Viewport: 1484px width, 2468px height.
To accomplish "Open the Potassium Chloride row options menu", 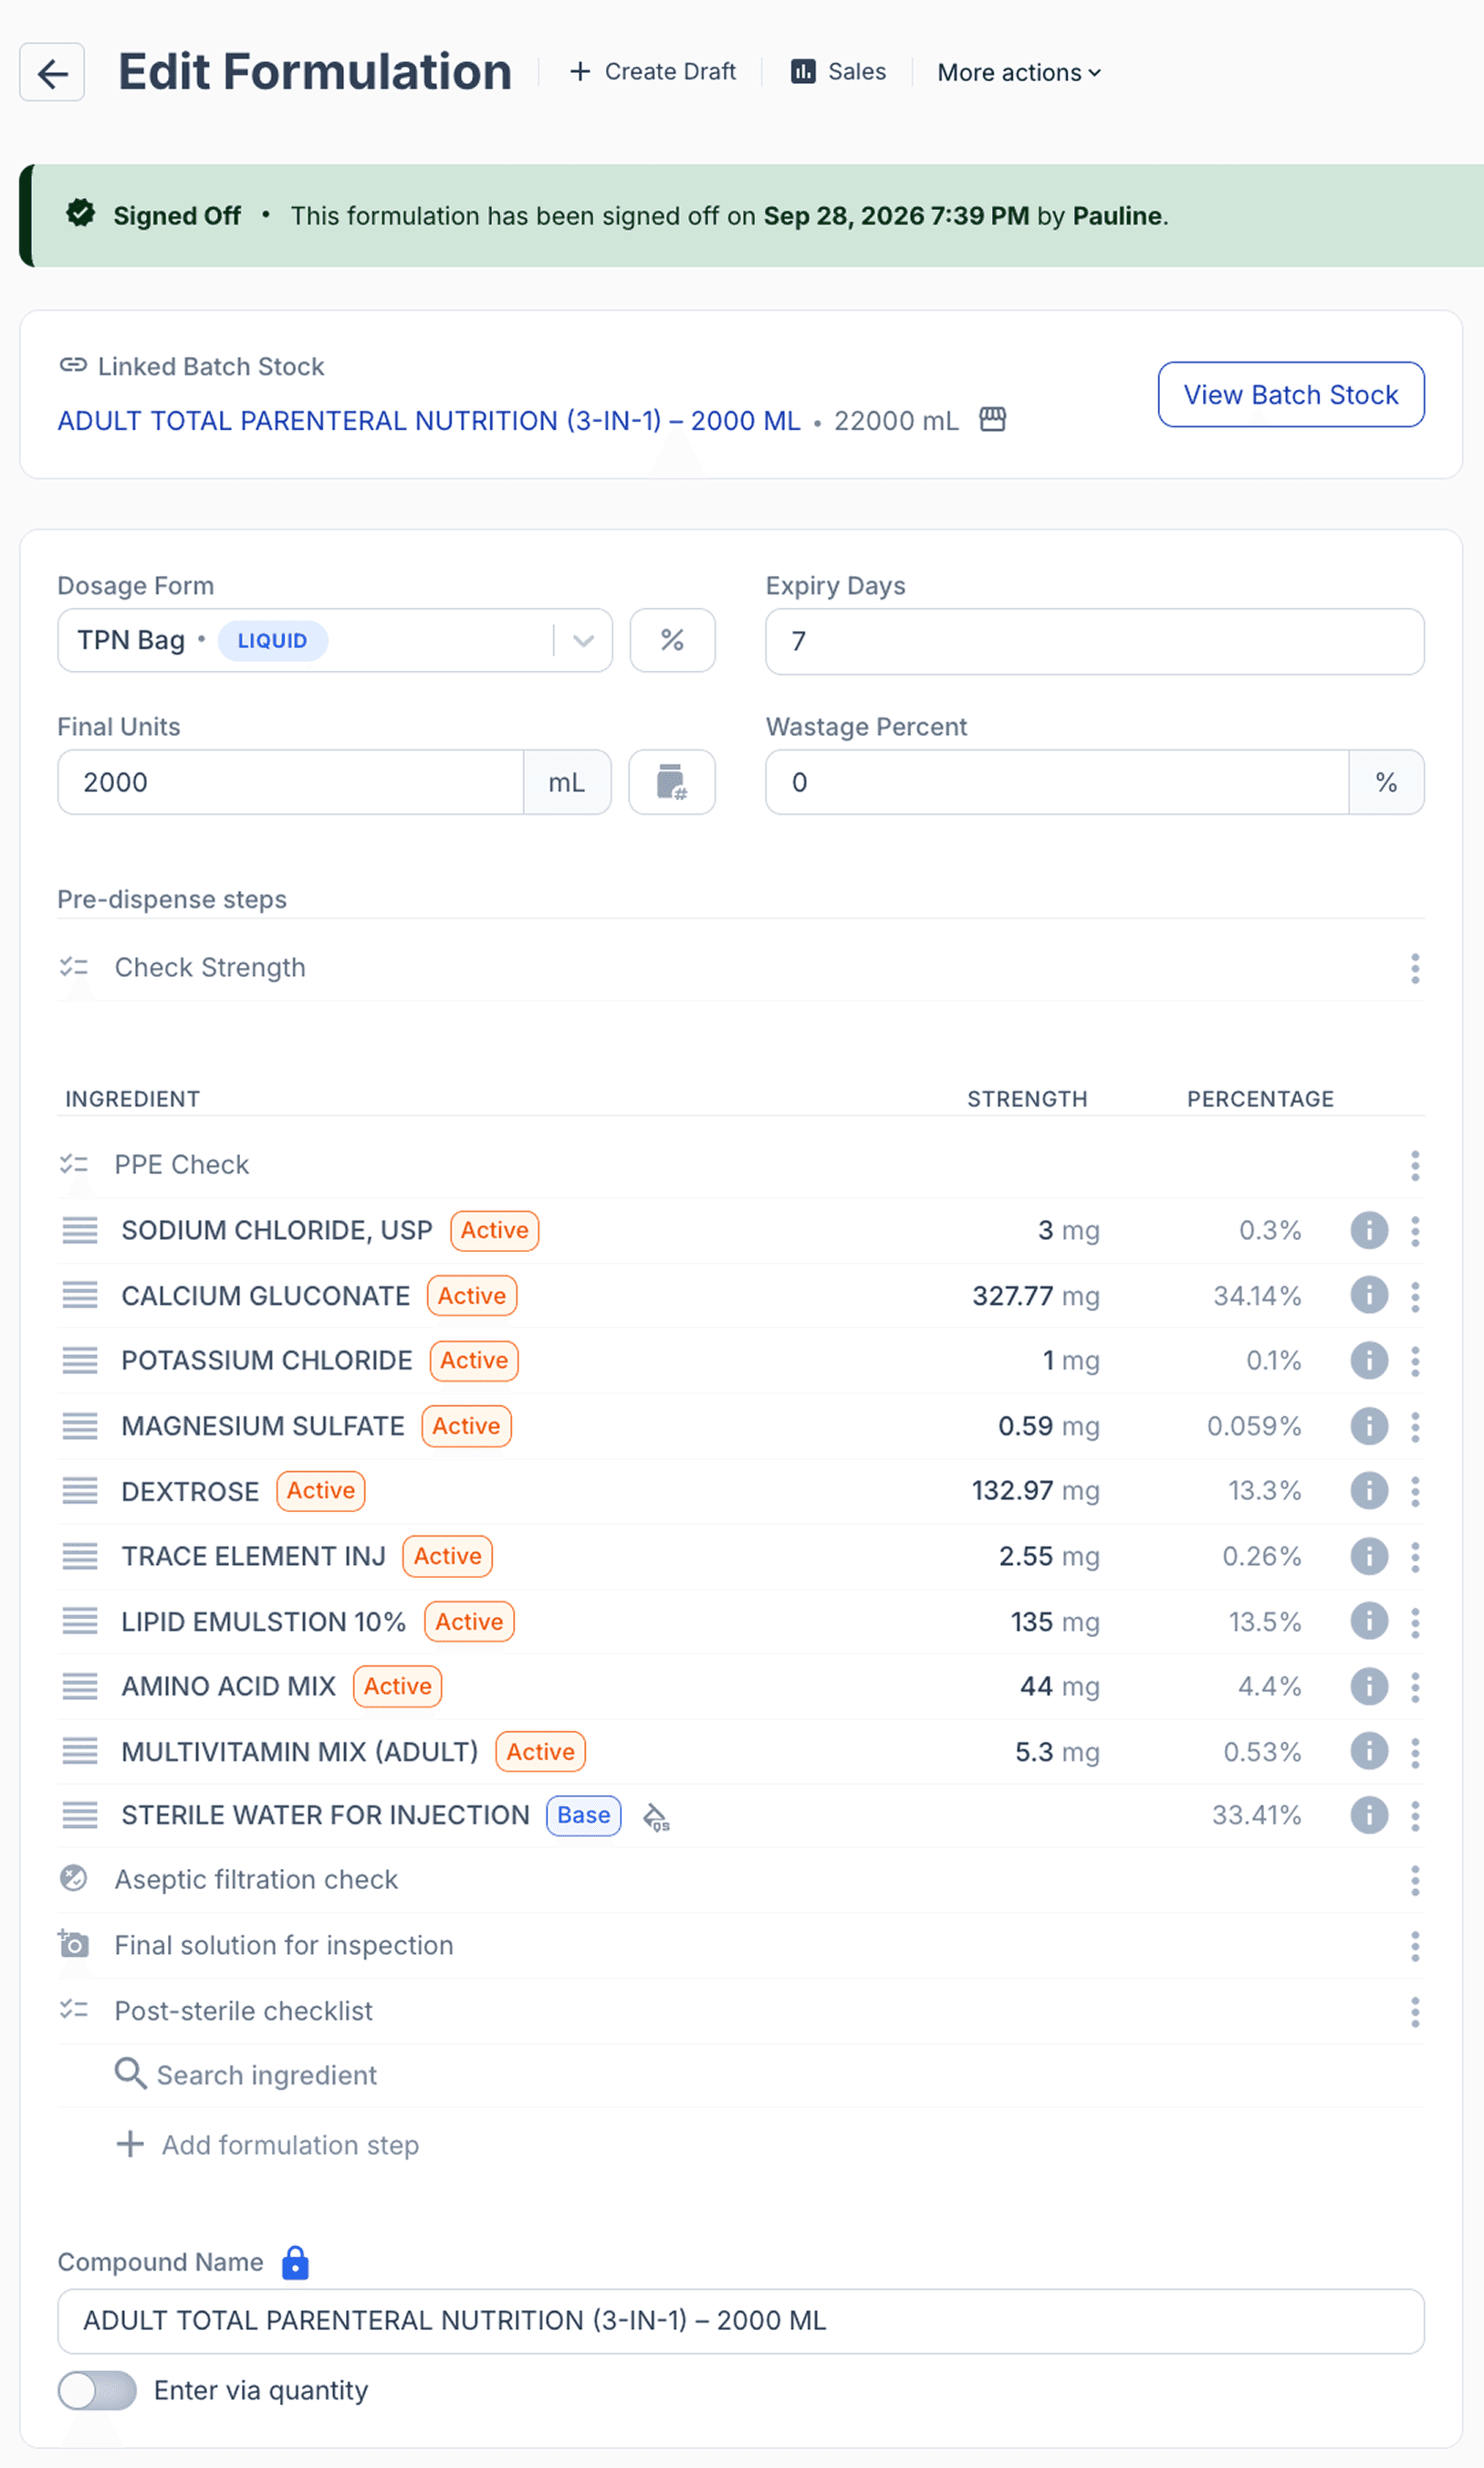I will click(1415, 1361).
